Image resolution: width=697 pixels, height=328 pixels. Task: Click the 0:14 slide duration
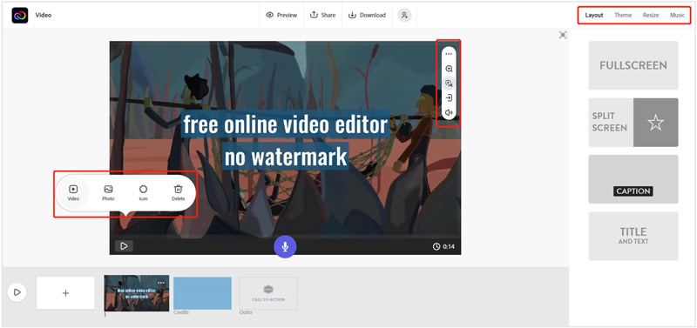443,247
